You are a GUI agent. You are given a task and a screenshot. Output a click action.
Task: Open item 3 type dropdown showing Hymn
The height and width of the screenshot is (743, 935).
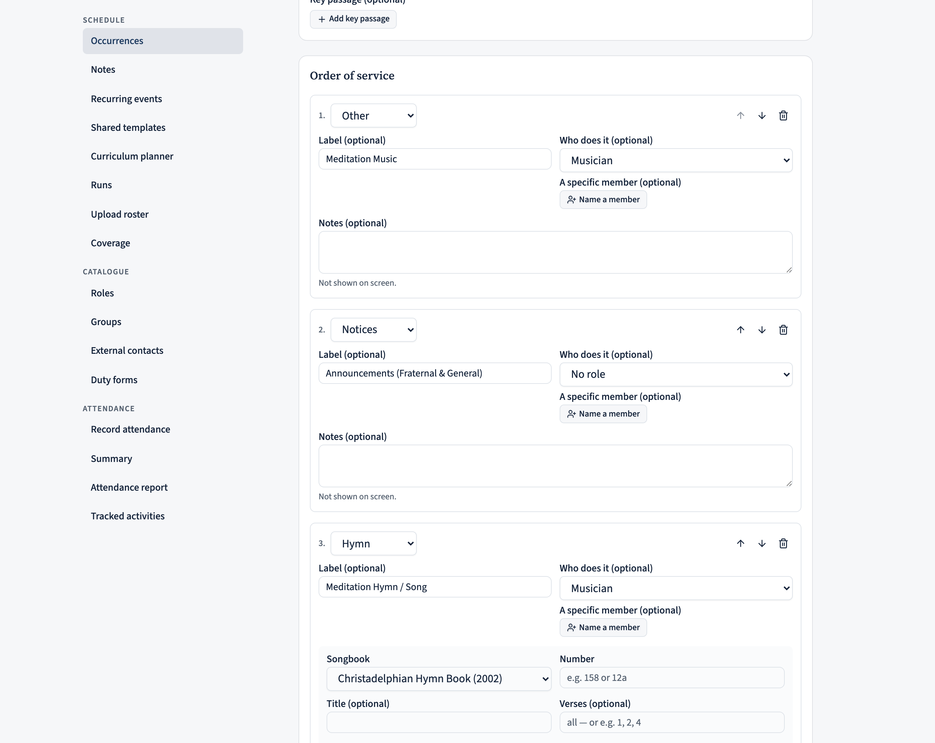coord(373,544)
